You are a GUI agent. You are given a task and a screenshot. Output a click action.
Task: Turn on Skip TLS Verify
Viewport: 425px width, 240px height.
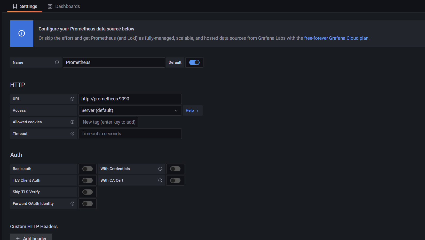(x=88, y=192)
